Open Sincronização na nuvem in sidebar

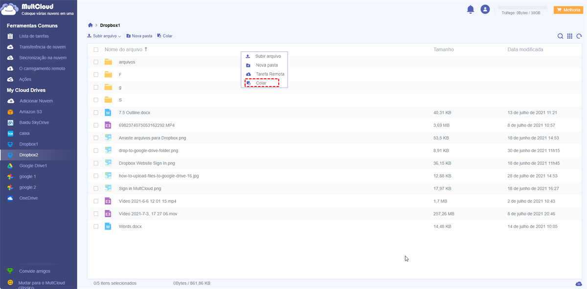click(x=43, y=58)
